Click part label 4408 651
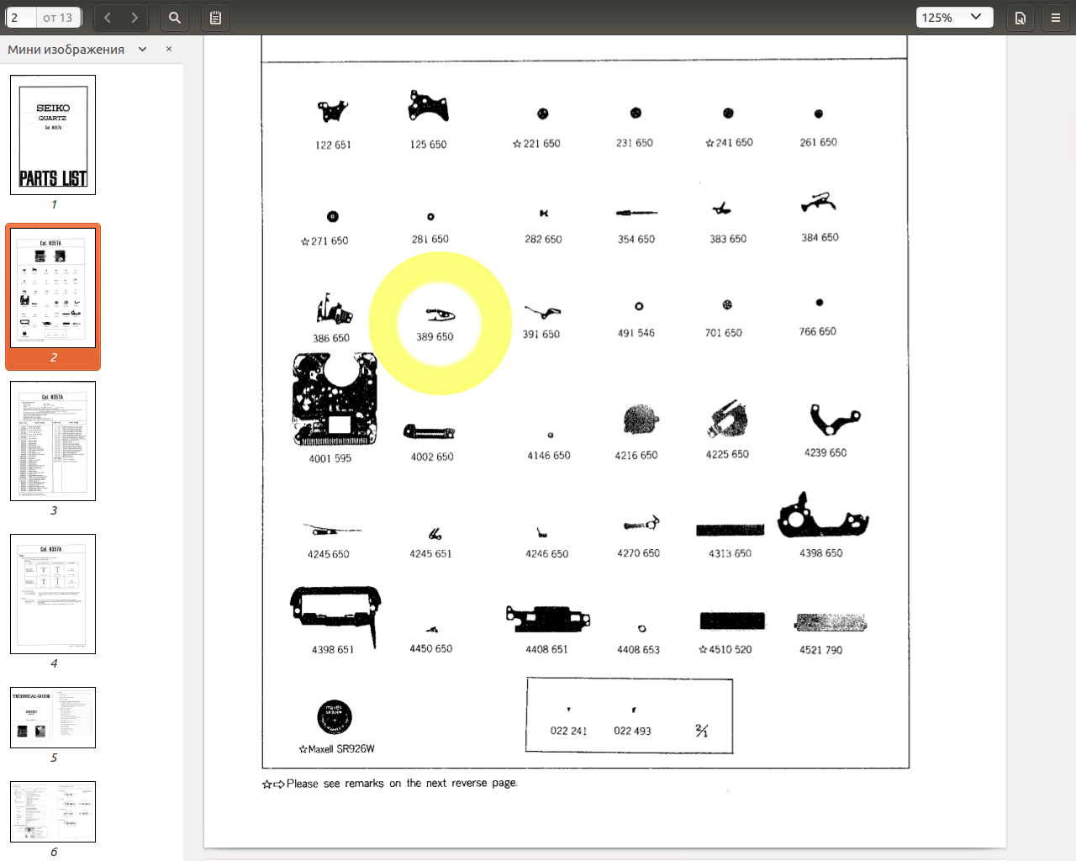The width and height of the screenshot is (1076, 861). point(546,650)
